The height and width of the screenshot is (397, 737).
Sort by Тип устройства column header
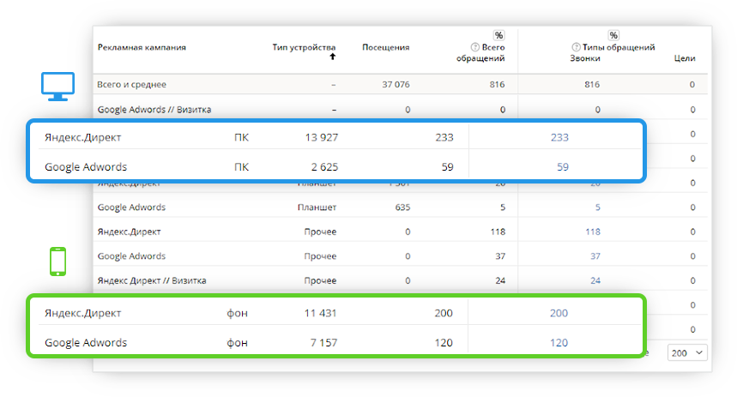[304, 47]
